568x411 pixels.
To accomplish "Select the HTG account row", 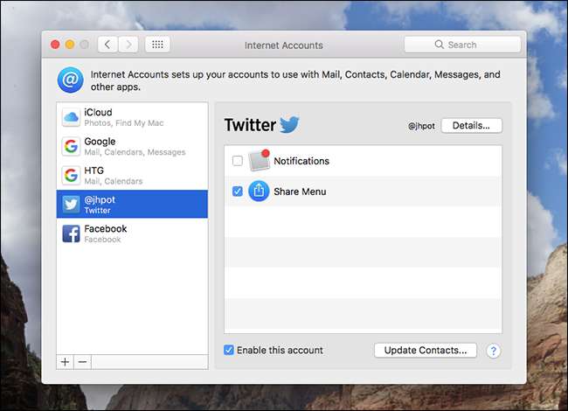I will [x=132, y=175].
